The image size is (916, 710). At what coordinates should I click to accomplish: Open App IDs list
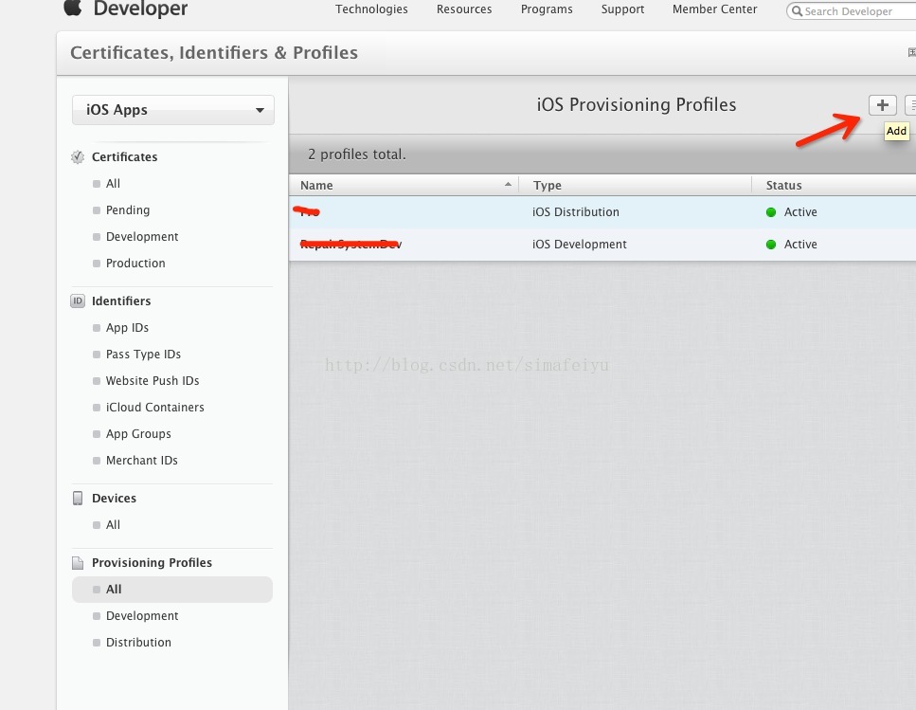(x=127, y=328)
